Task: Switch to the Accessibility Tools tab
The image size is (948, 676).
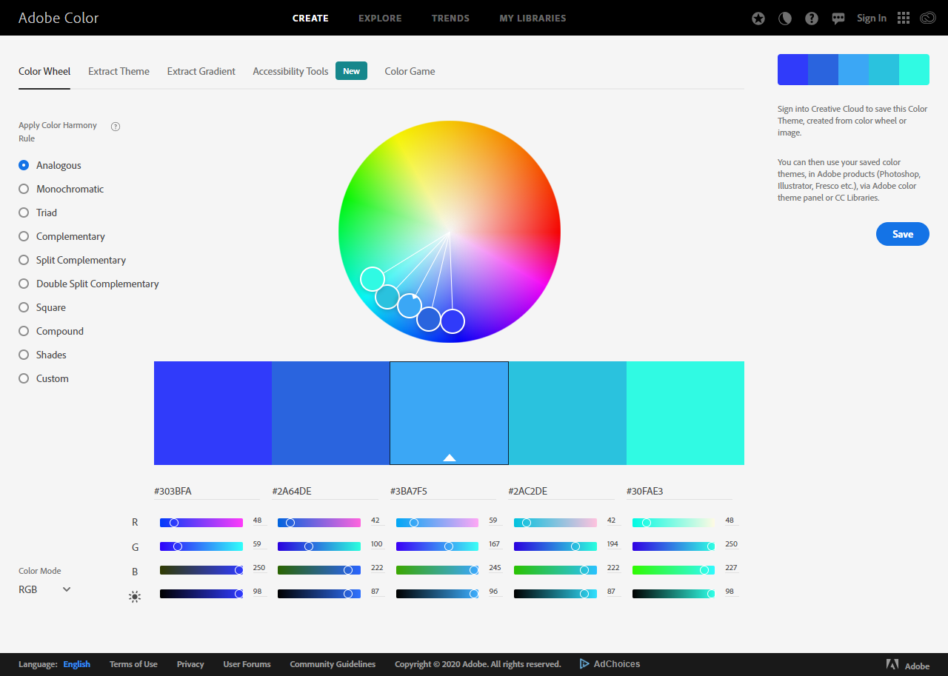Action: pos(290,71)
